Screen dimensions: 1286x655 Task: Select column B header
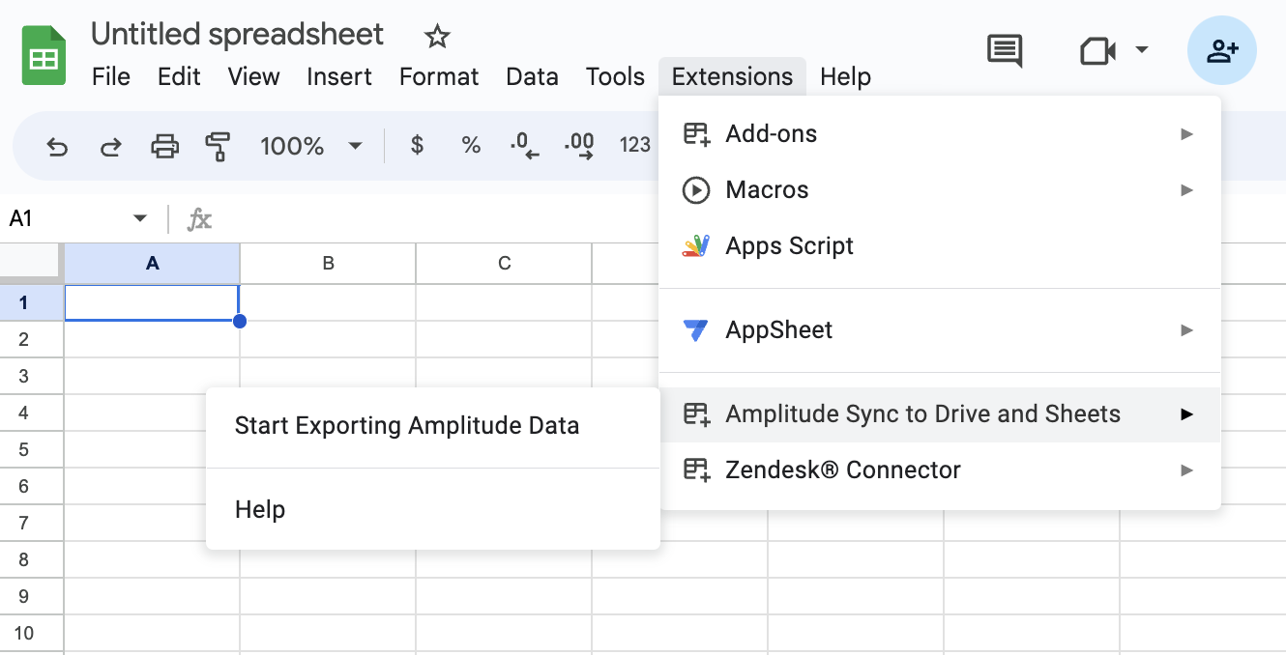click(328, 263)
